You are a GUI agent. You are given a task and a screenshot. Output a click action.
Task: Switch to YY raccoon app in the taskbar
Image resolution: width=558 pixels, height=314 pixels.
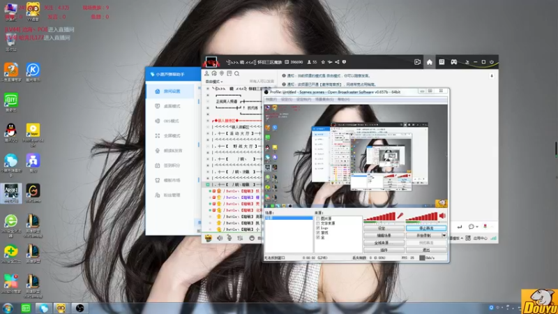pos(61,308)
